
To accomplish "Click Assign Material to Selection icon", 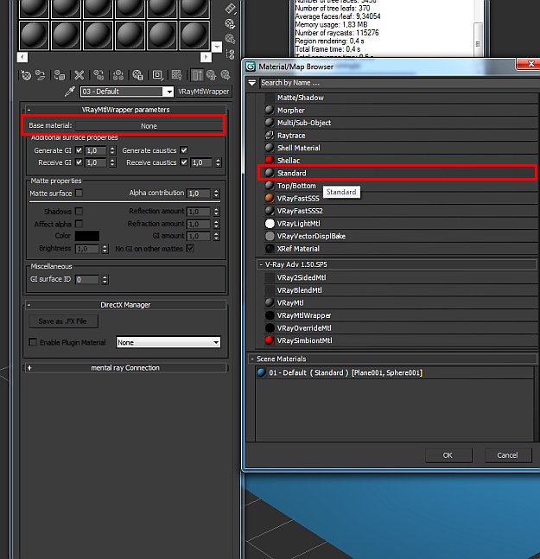I will [x=60, y=75].
